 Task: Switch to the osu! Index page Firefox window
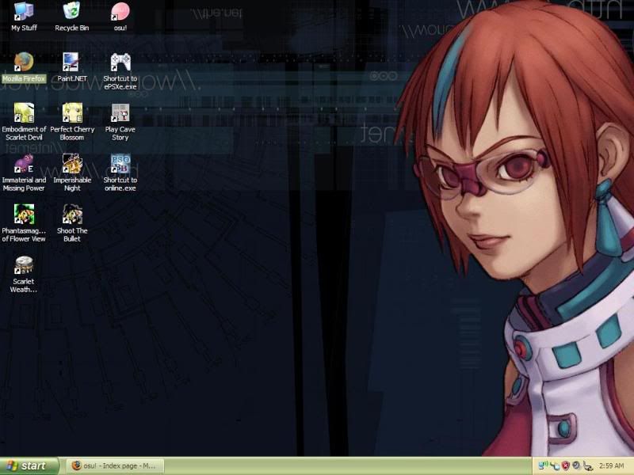[x=115, y=466]
